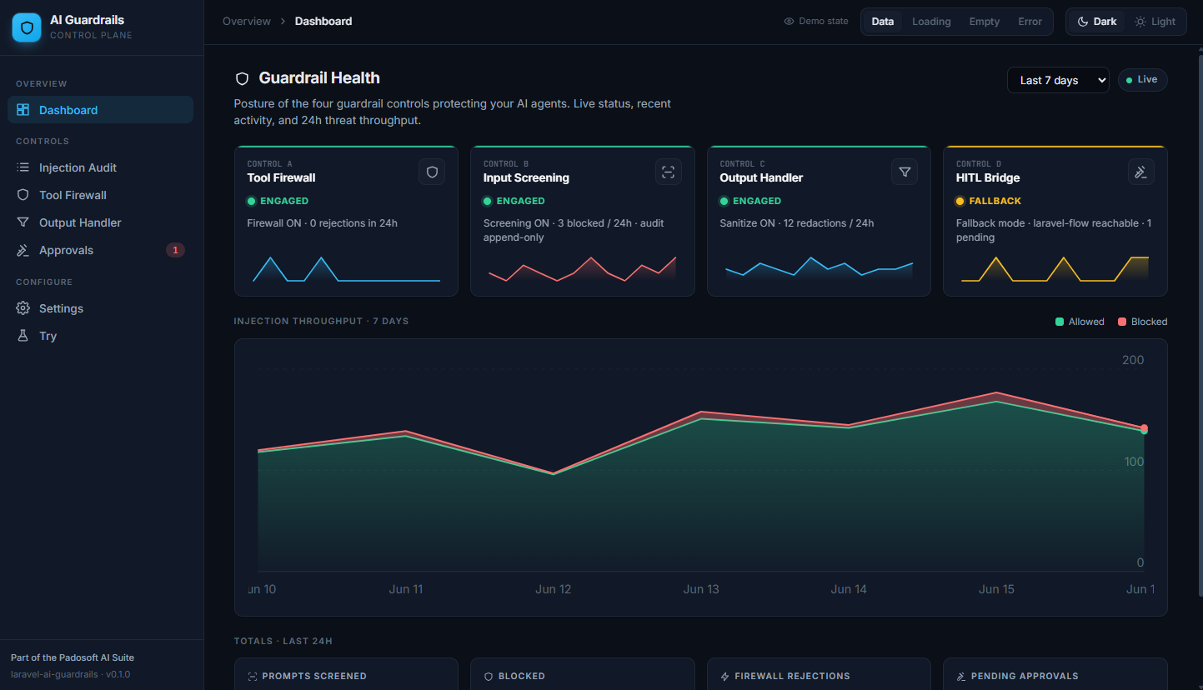Click 'Sanitize ON · 12 redactions / 24h' text
Viewport: 1203px width, 690px height.
(x=797, y=223)
